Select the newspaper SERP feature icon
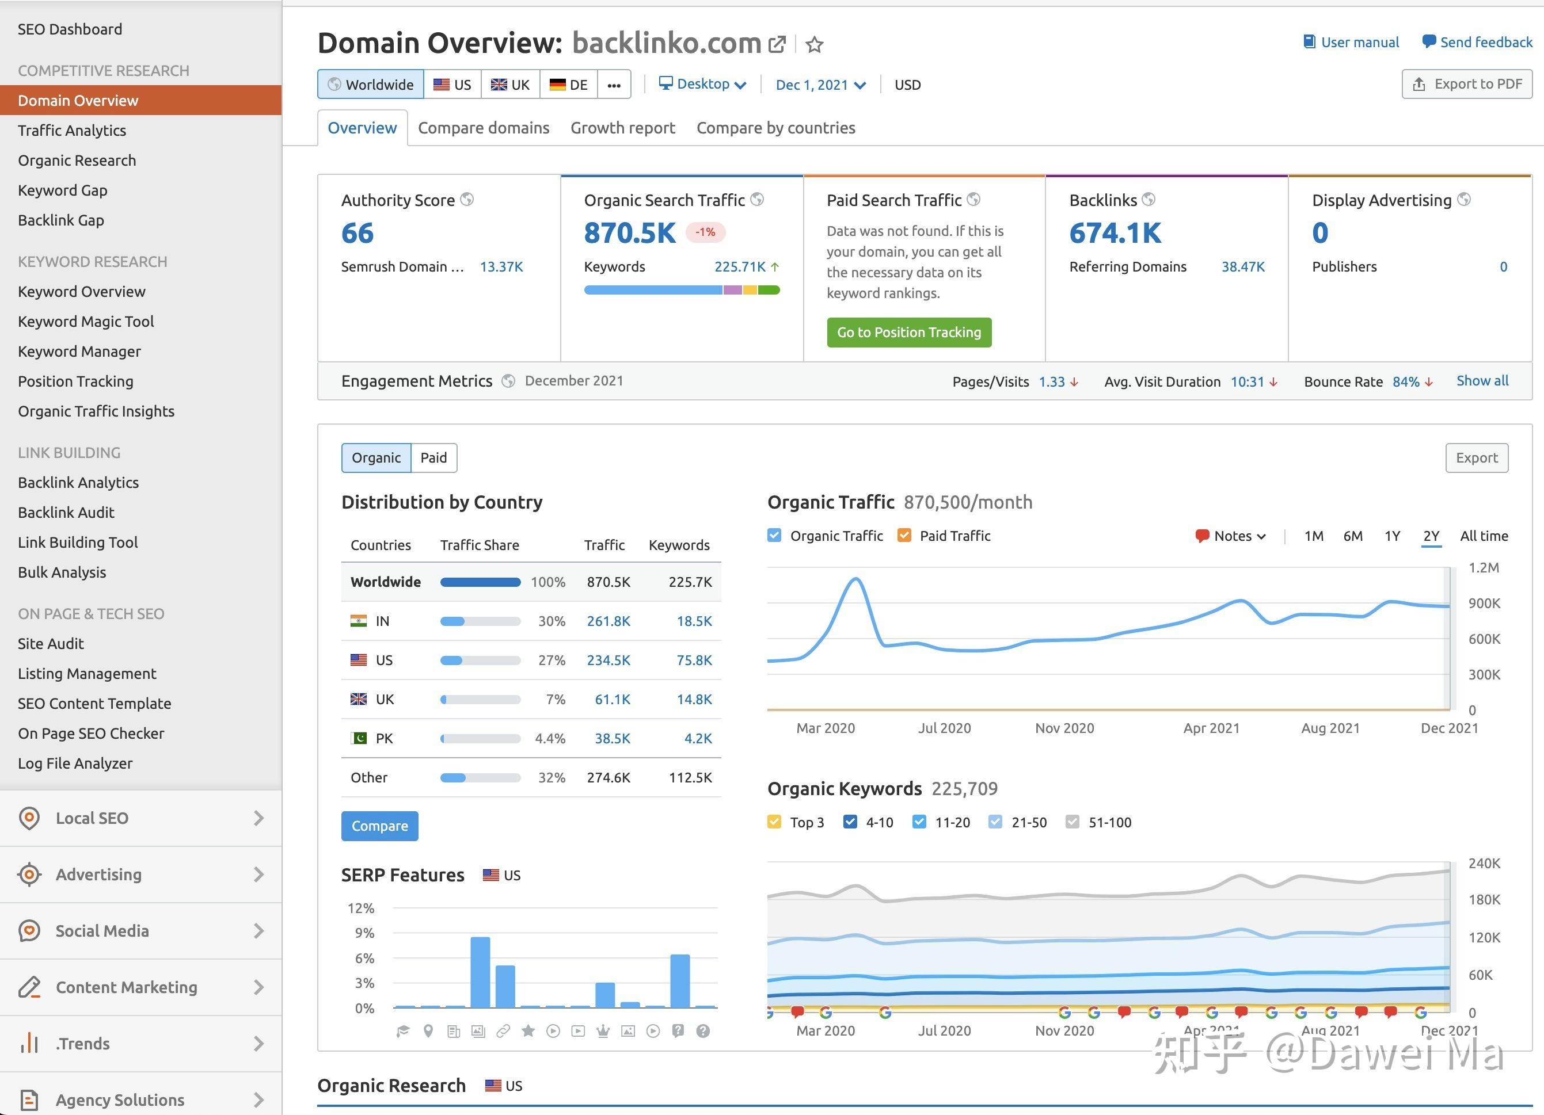This screenshot has width=1544, height=1115. point(454,1032)
